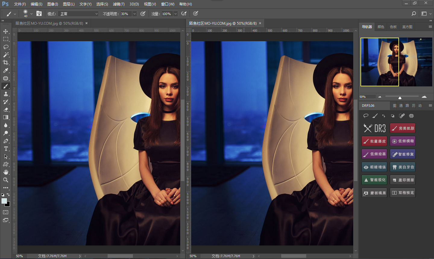Click the bandage icon in DRP3.06 panel
The width and height of the screenshot is (434, 259).
point(402,116)
